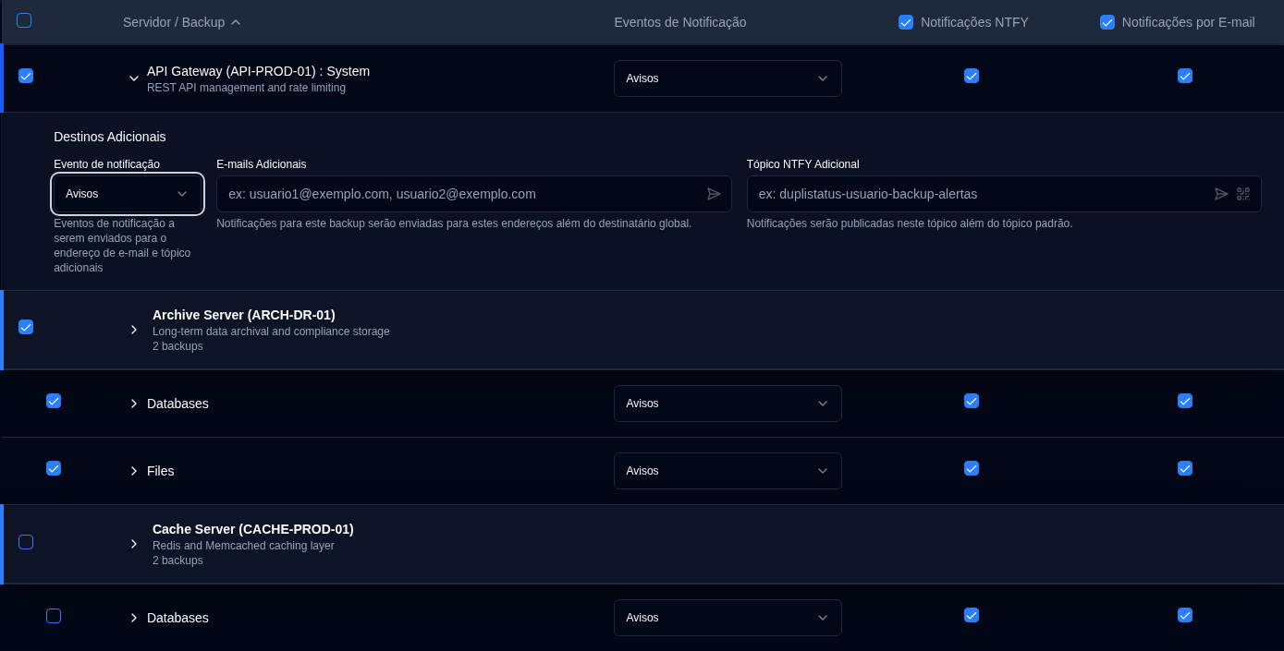
Task: Expand the Files backup row
Action: (134, 471)
